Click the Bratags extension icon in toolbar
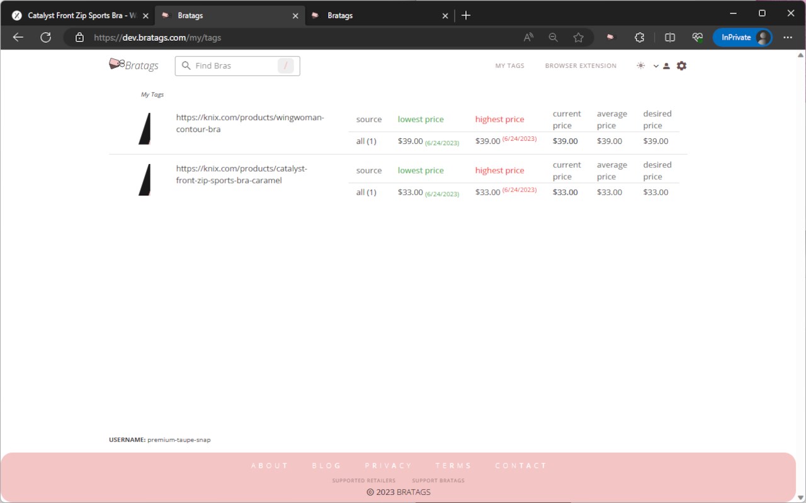Screen dimensions: 806x503 coord(610,38)
